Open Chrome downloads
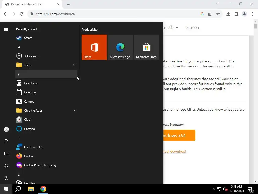Image resolution: width=258 pixels, height=194 pixels. [228, 14]
